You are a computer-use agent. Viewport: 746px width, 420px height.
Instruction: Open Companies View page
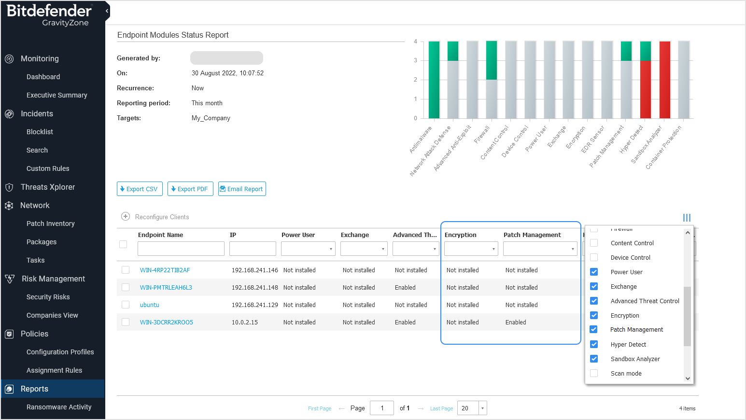pyautogui.click(x=52, y=315)
